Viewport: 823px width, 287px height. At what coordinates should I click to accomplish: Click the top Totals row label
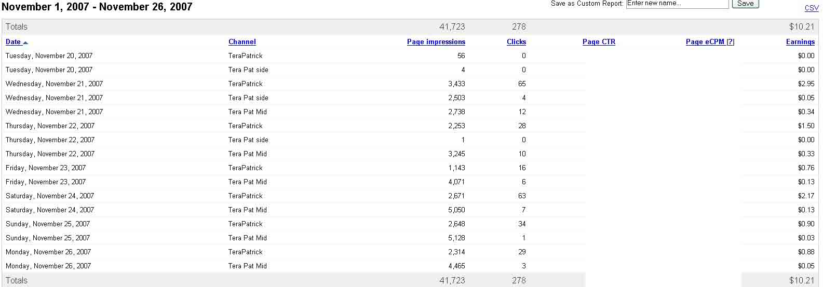pyautogui.click(x=17, y=27)
